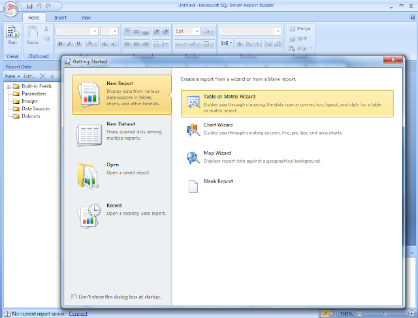Image resolution: width=418 pixels, height=318 pixels.
Task: Click the percent format icon
Action: [248, 44]
